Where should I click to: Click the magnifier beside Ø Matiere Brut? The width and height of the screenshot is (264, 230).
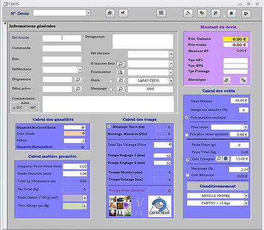point(121,64)
